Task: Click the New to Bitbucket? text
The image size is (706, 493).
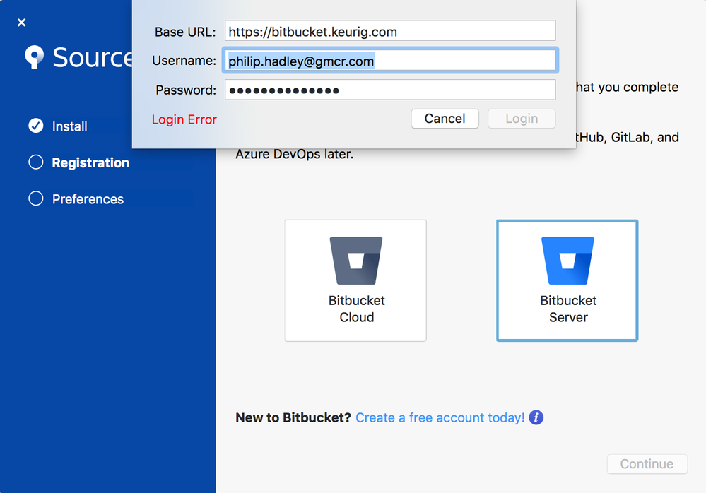Action: (x=293, y=418)
